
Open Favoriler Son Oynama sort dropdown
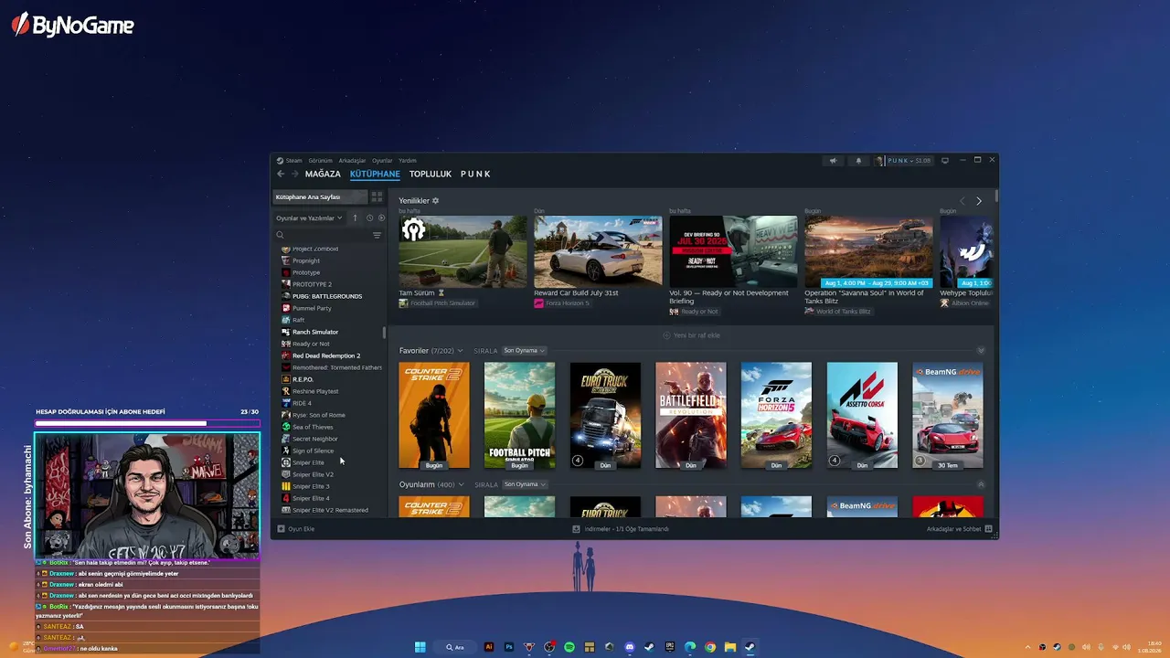point(525,351)
